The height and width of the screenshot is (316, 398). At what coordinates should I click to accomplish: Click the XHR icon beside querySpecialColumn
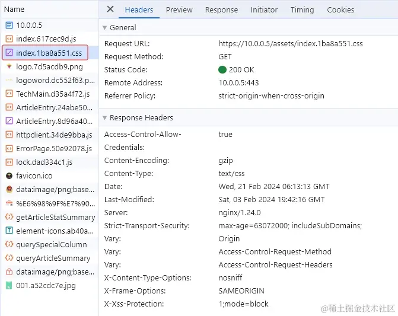point(9,244)
